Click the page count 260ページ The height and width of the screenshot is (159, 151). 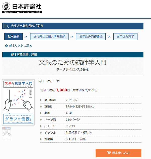tap(73, 120)
